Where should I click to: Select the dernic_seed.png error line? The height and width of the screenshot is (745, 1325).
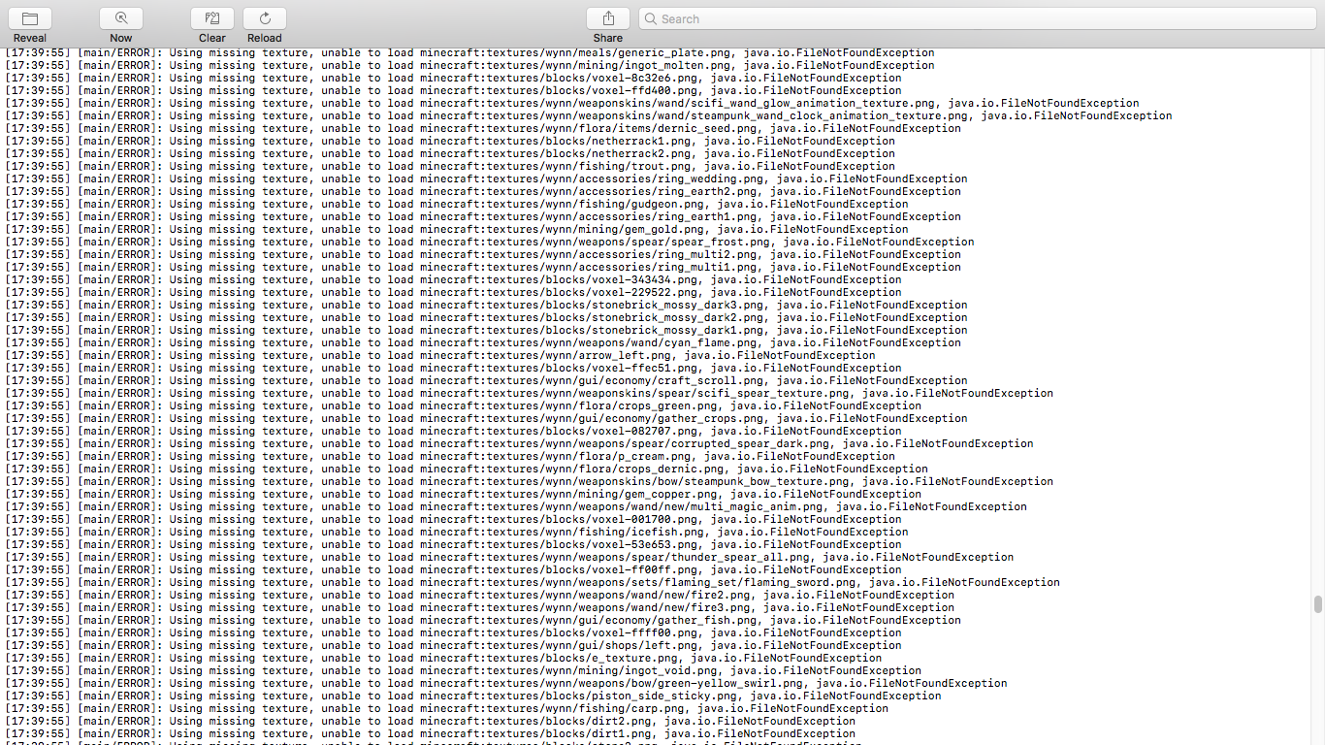[x=483, y=129]
